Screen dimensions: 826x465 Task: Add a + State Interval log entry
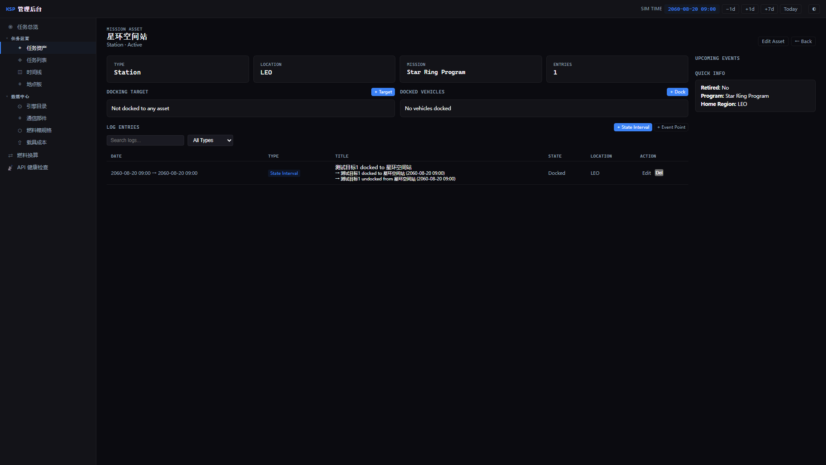point(633,127)
